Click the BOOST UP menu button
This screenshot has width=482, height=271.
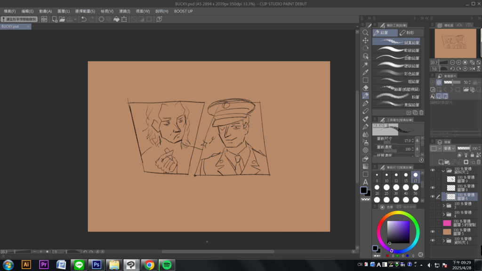184,11
